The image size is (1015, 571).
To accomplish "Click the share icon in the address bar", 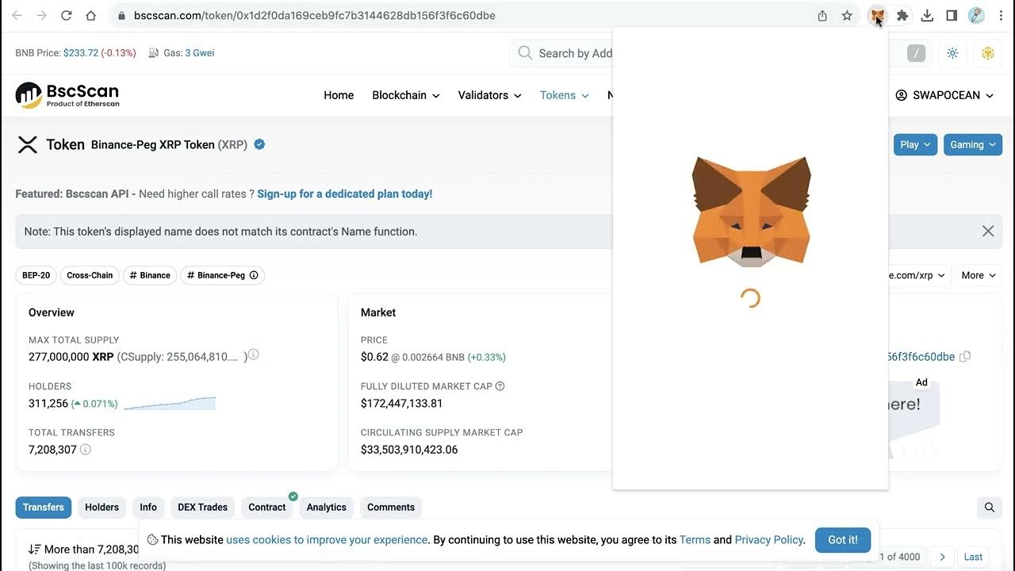I will click(x=822, y=15).
